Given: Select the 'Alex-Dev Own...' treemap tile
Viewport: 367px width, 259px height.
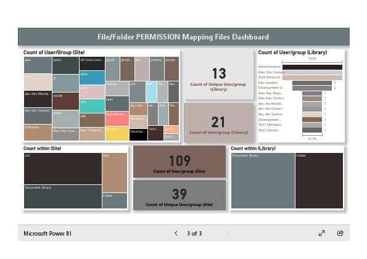Looking at the screenshot, I should pos(65,134).
